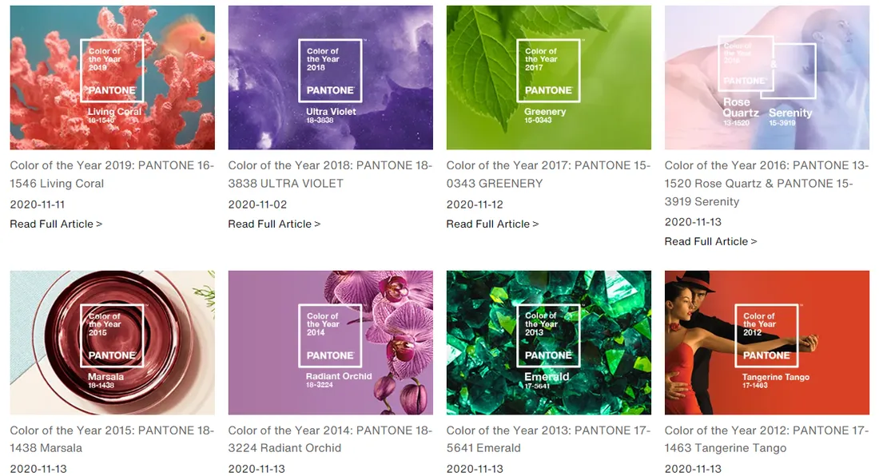The width and height of the screenshot is (879, 476).
Task: Open title link Color of the Year 2016
Action: tap(767, 183)
